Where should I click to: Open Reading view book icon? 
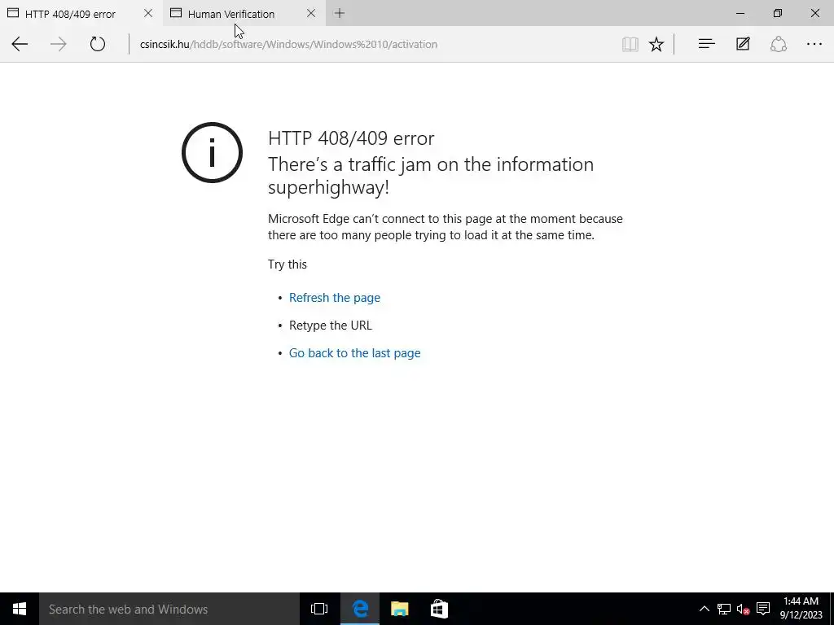click(x=630, y=44)
